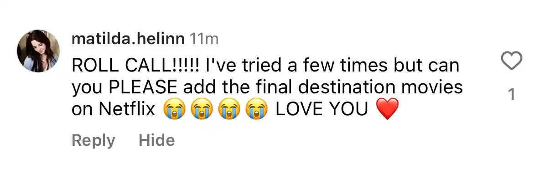
Task: Click the LOVE YOU text
Action: tap(322, 110)
